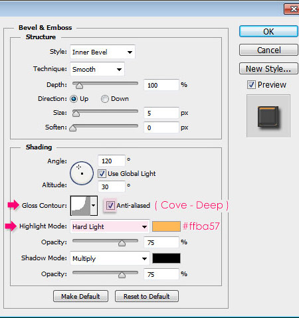Click the highlight Opacity field showing 75

tap(161, 242)
